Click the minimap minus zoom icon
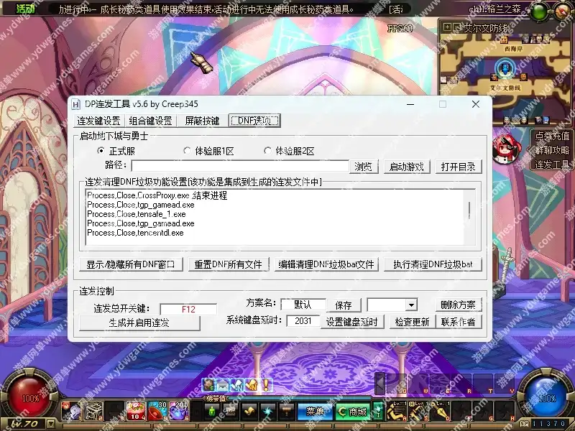 tap(456, 27)
